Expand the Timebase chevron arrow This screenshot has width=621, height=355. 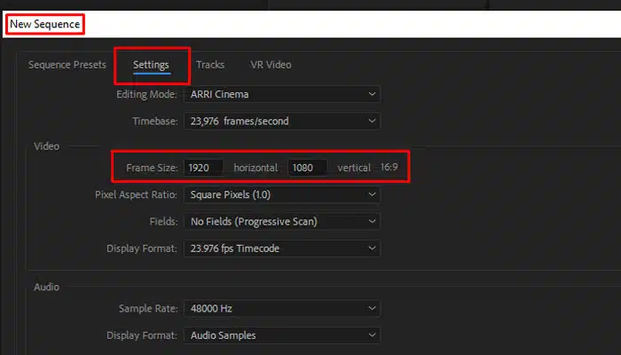point(372,121)
